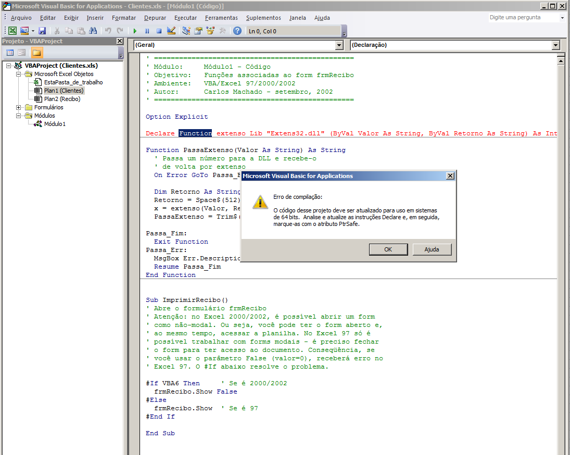
Task: Collapse the VBAProject (Clientes.xls) tree node
Action: (8, 66)
